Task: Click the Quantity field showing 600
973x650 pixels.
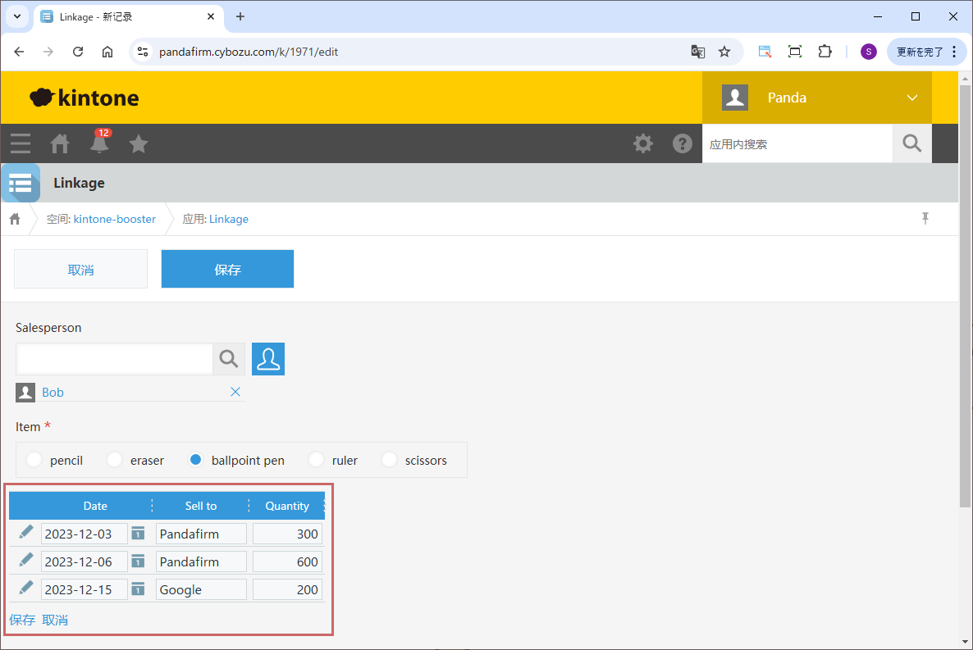Action: pyautogui.click(x=287, y=561)
